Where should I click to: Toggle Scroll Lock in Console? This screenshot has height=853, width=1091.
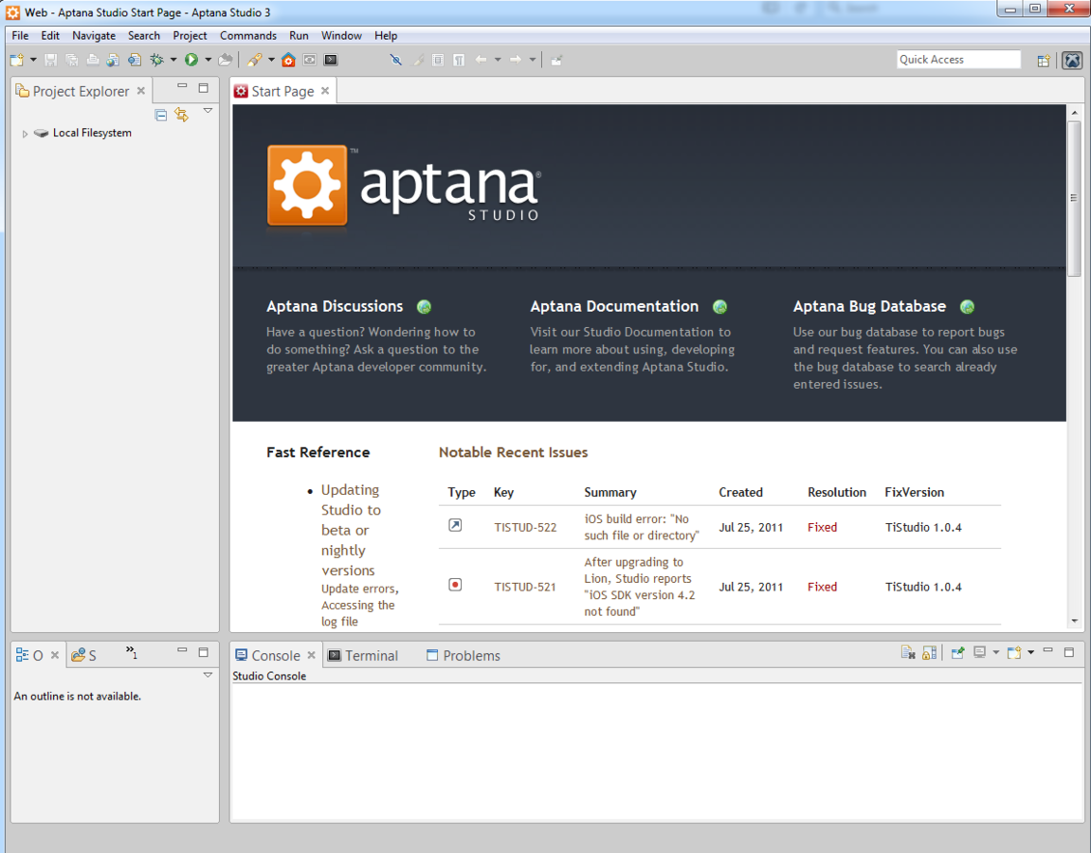click(929, 653)
